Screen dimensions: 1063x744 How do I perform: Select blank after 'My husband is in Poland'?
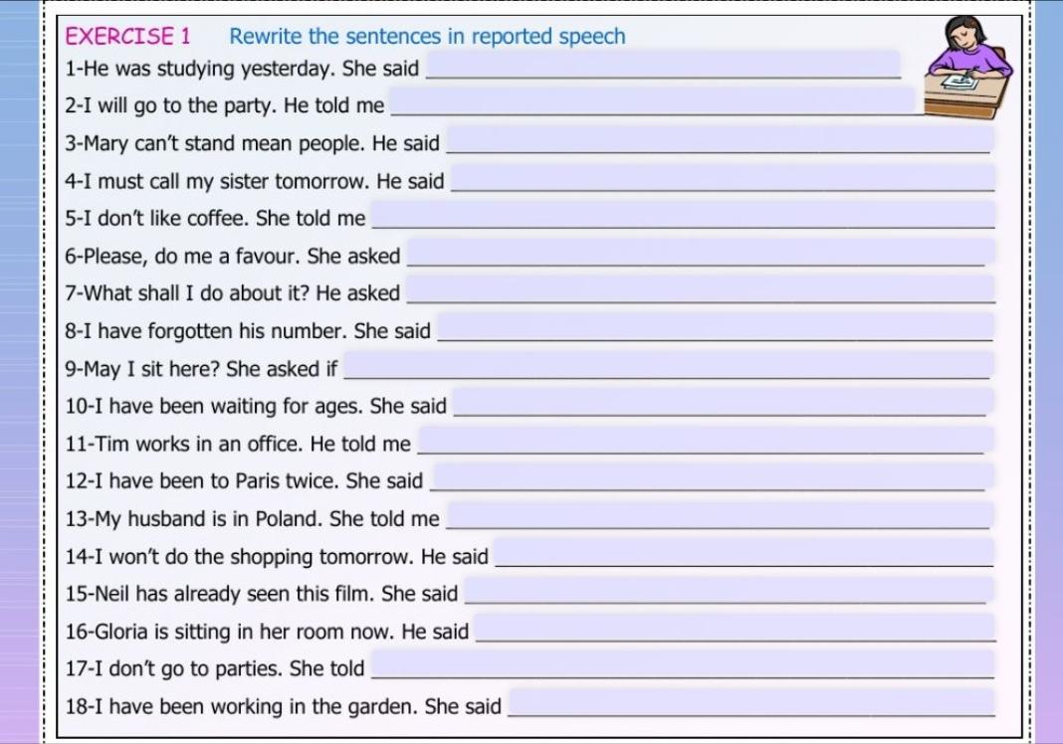click(720, 514)
